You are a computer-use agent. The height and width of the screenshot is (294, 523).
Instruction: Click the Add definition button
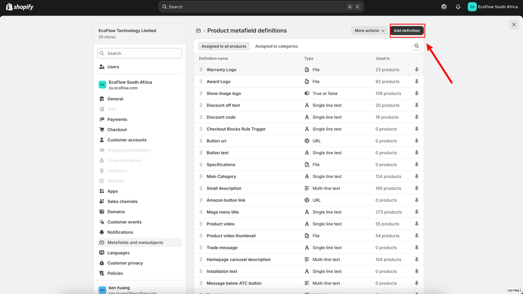click(407, 31)
